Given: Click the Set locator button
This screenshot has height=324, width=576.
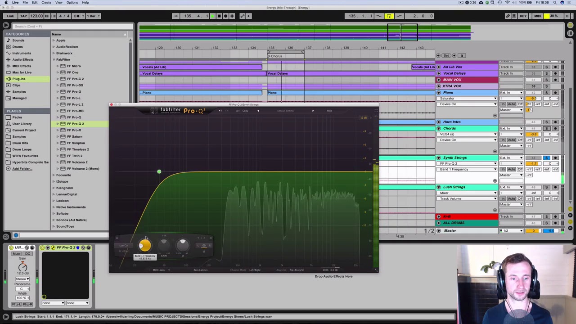Looking at the screenshot, I should 446,55.
